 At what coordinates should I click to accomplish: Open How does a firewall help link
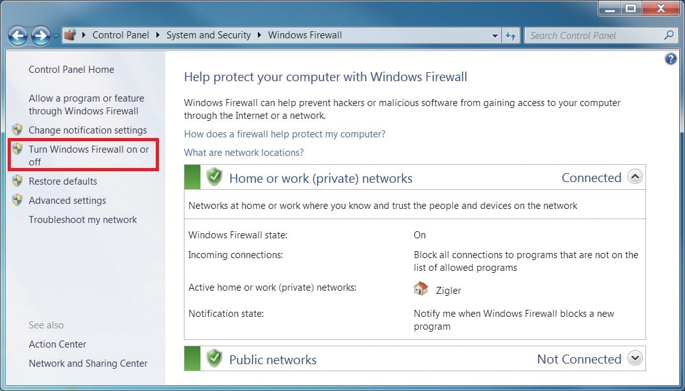285,134
